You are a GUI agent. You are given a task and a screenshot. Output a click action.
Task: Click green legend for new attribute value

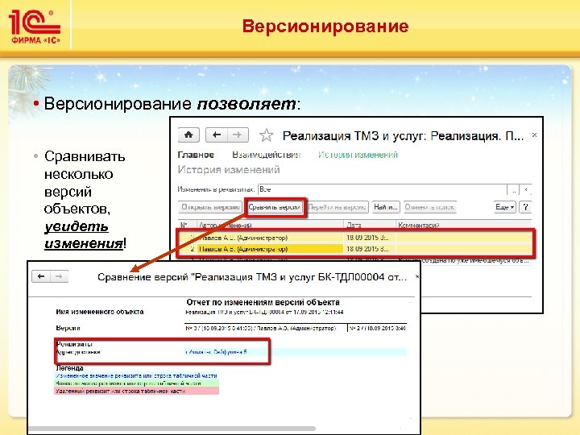pyautogui.click(x=136, y=383)
